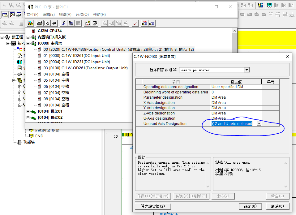Open the 文件(F) menu
The image size is (296, 215).
32,15
